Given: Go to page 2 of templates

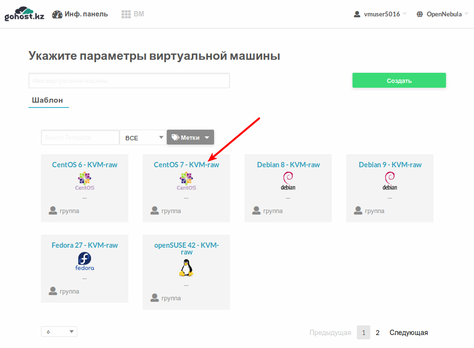Looking at the screenshot, I should click(378, 332).
